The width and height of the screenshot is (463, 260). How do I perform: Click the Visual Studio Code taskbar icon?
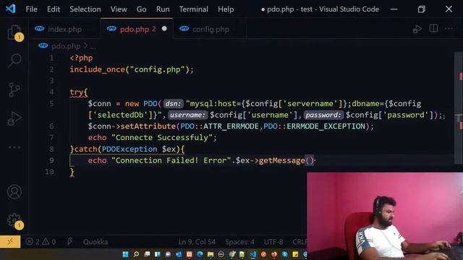click(253, 254)
